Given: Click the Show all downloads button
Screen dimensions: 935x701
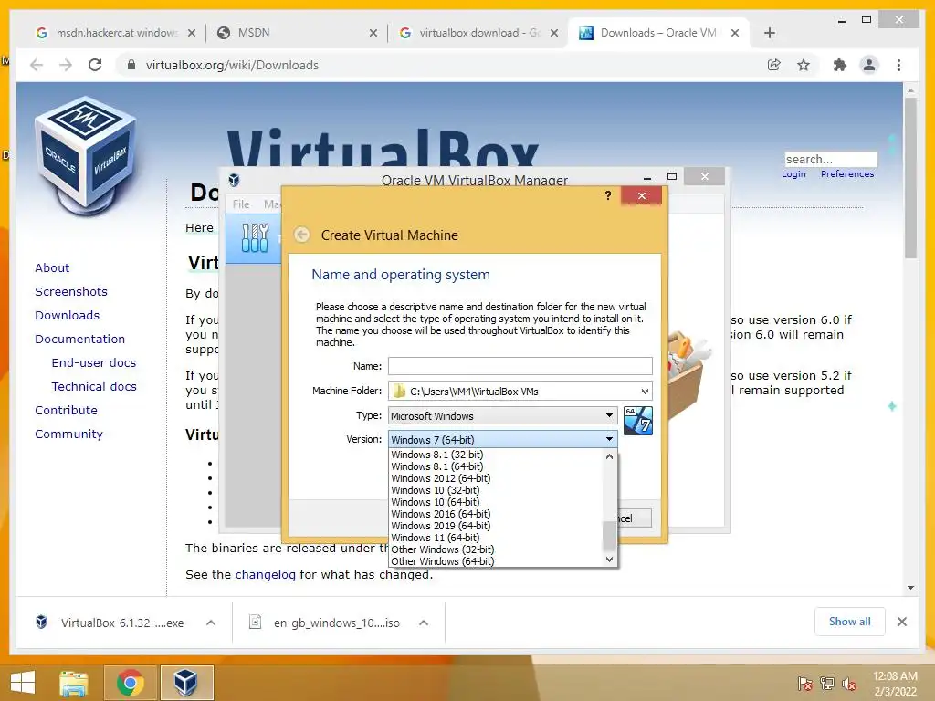Looking at the screenshot, I should [x=849, y=622].
